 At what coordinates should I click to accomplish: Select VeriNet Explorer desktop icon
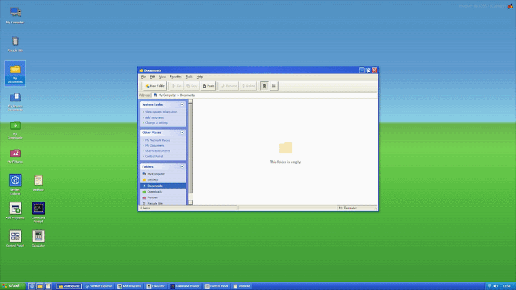15,184
